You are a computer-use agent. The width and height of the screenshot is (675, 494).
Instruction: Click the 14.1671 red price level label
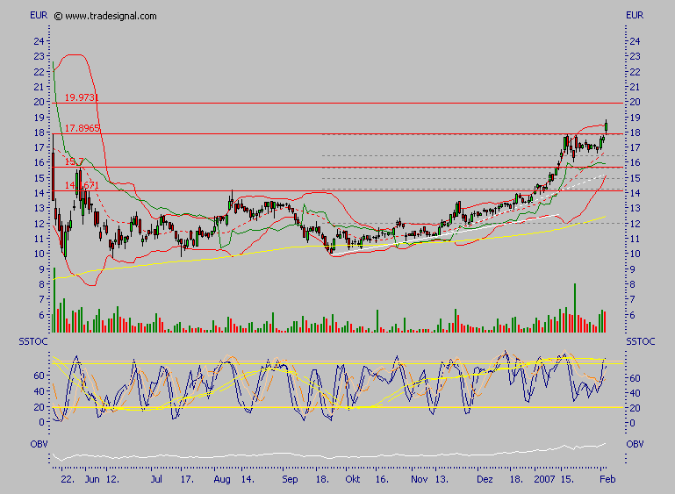pyautogui.click(x=81, y=185)
